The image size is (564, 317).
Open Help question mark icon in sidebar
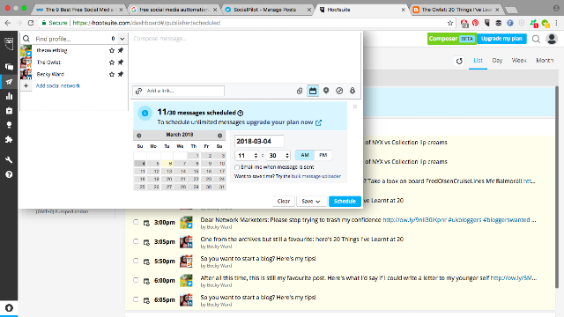[x=9, y=174]
